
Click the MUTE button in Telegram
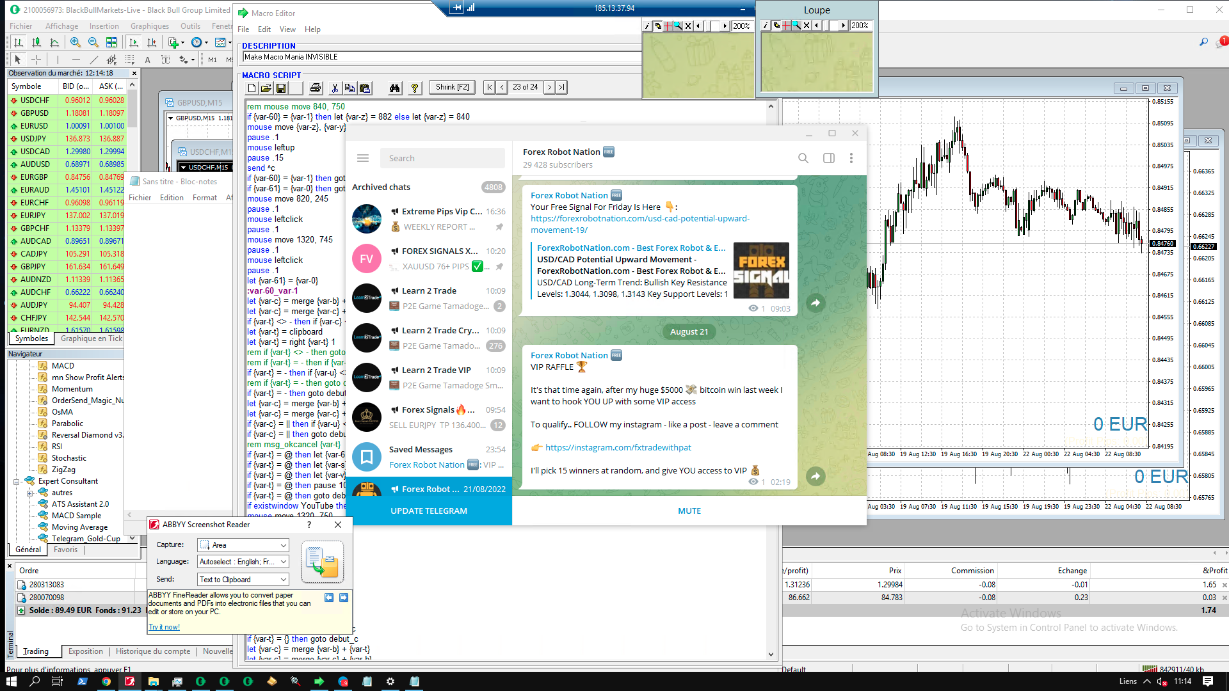click(x=689, y=511)
